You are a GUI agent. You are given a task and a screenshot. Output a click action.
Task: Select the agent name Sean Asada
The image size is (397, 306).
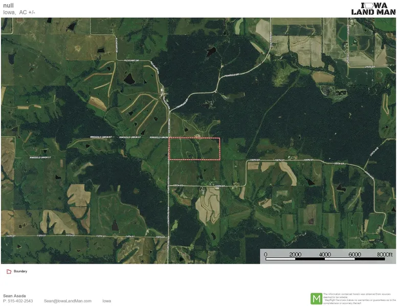(x=15, y=295)
